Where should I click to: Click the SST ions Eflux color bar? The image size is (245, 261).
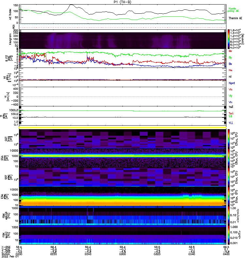(x=229, y=139)
